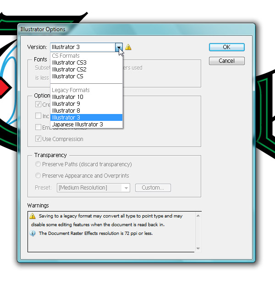Click the Warnings scrollbar up arrow
This screenshot has height=288, width=275.
click(x=198, y=216)
